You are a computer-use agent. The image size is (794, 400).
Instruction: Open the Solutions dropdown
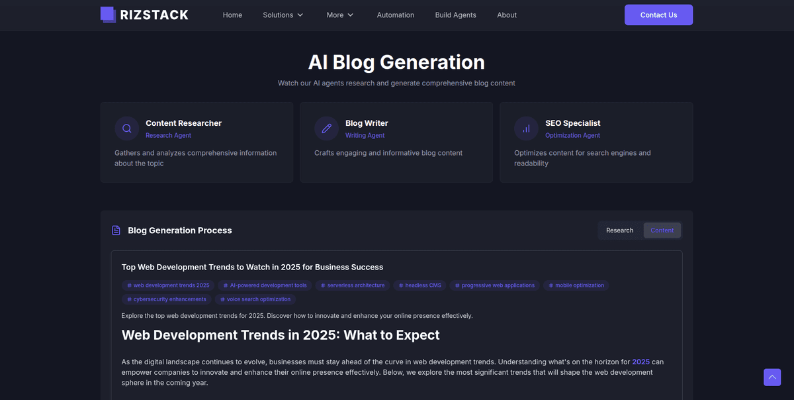pyautogui.click(x=283, y=15)
